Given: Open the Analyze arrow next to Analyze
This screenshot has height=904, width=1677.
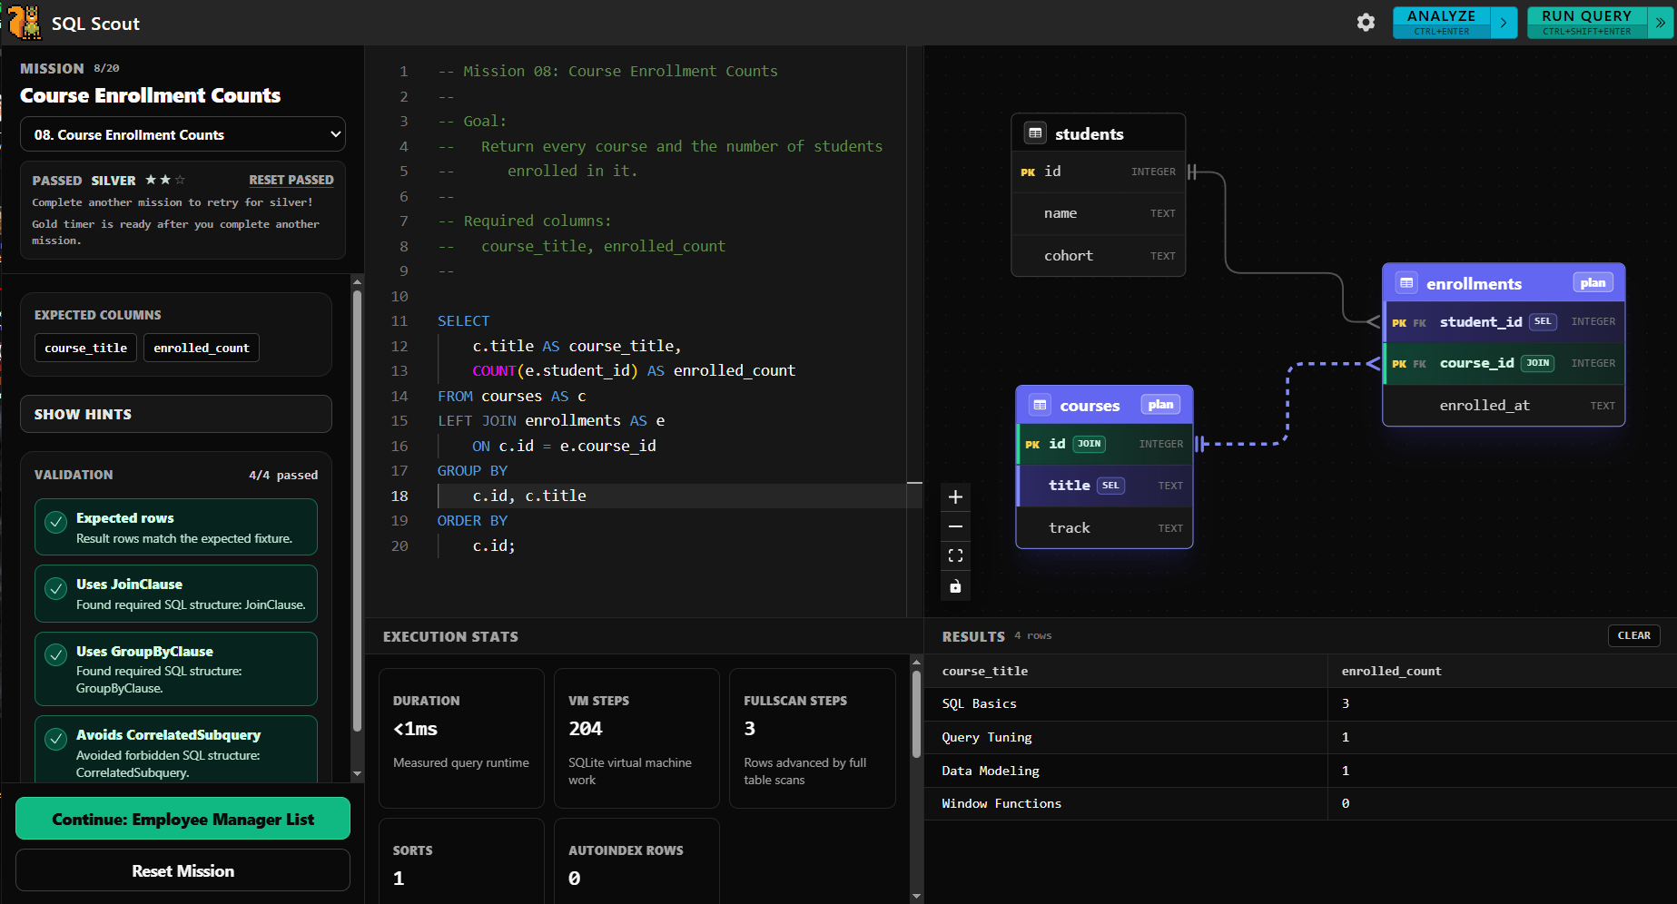Looking at the screenshot, I should tap(1504, 23).
